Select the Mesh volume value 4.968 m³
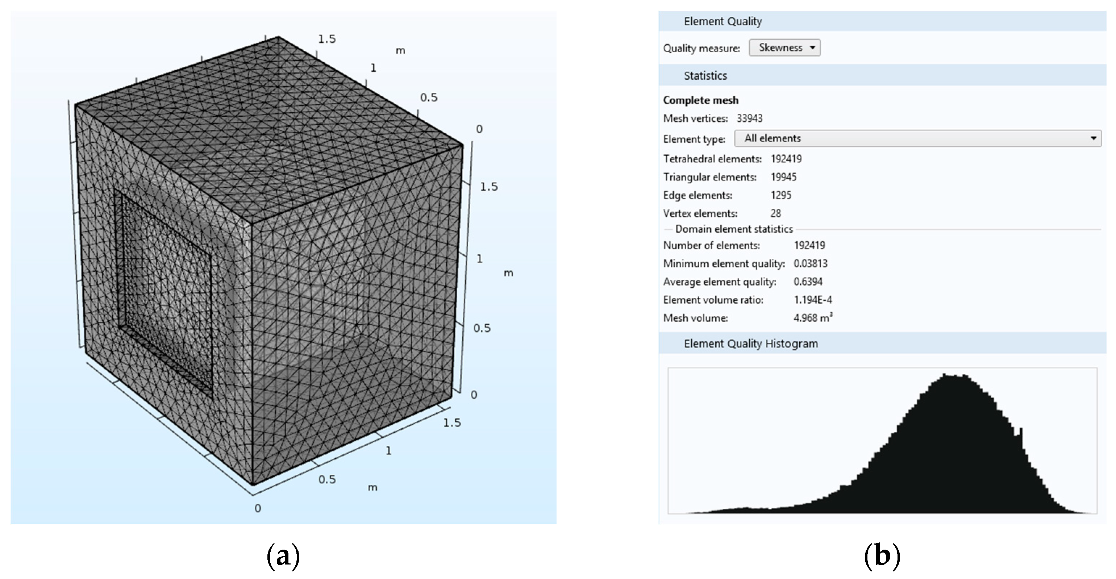The image size is (1116, 579). pos(812,318)
